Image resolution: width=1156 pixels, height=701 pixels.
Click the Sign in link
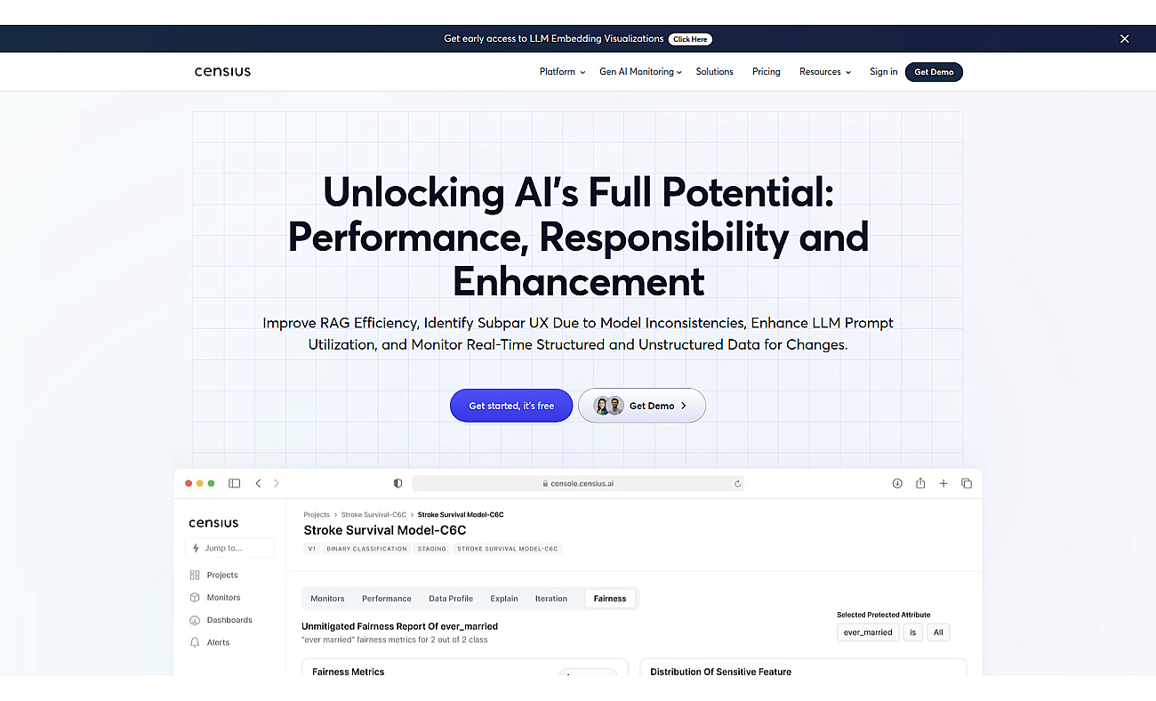pyautogui.click(x=883, y=72)
